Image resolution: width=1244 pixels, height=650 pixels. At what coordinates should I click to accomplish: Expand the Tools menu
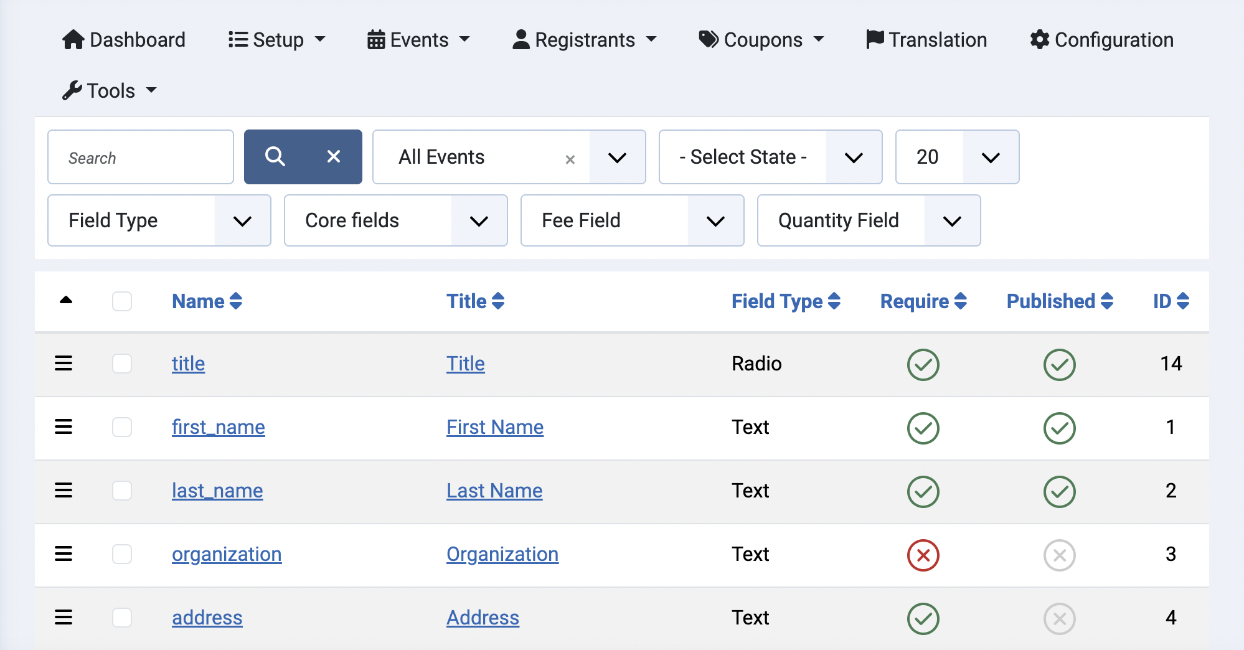pos(110,91)
